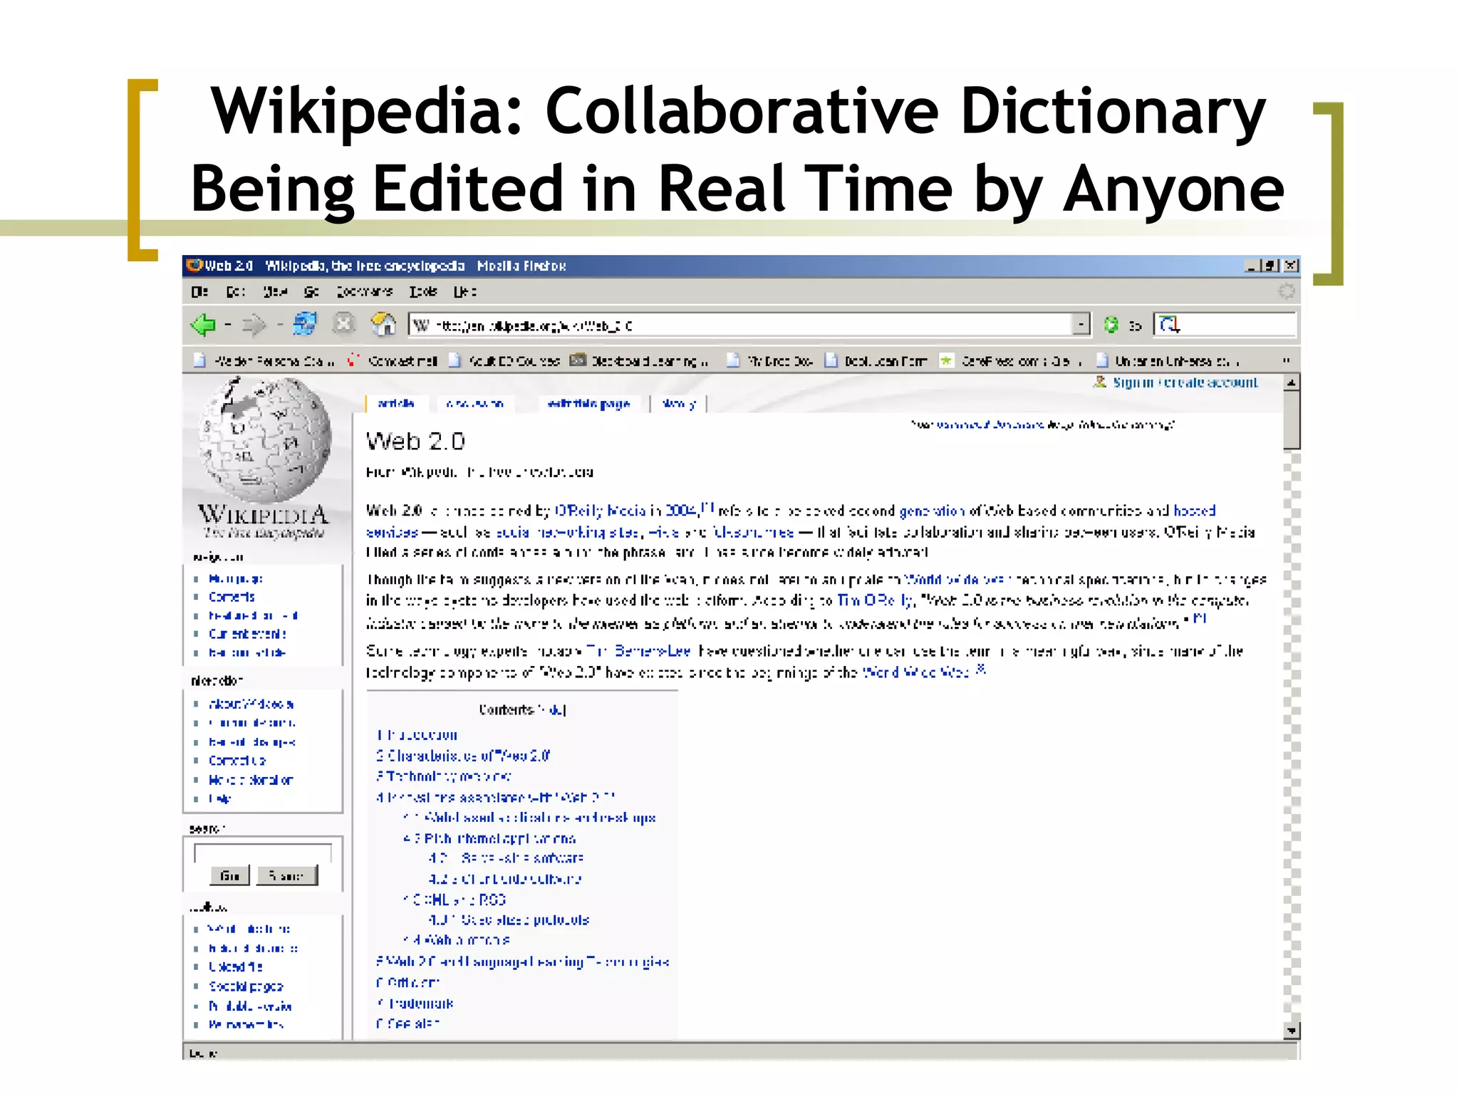Click the Home icon in the toolbar

tap(384, 324)
